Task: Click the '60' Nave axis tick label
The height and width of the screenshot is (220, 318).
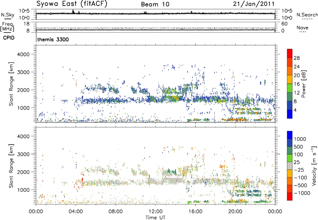Action: (285, 24)
